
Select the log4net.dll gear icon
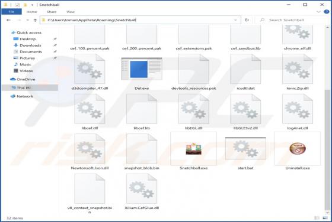(298, 109)
